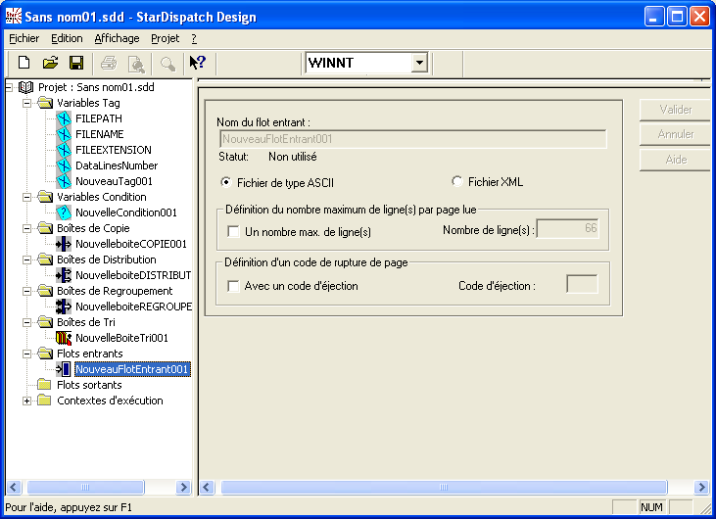The height and width of the screenshot is (519, 716).
Task: Enable 'Un nombre max. de ligne(s)' checkbox
Action: click(x=234, y=232)
